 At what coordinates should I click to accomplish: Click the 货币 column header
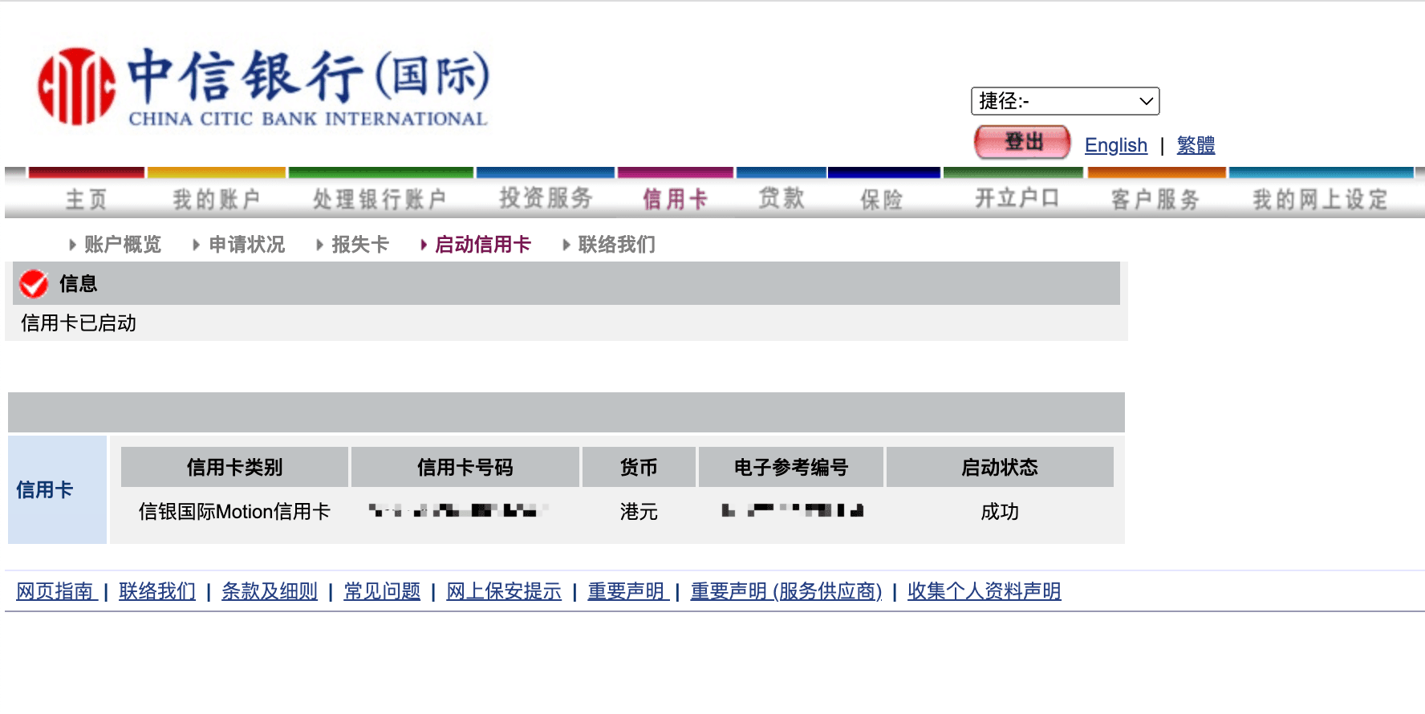point(639,467)
